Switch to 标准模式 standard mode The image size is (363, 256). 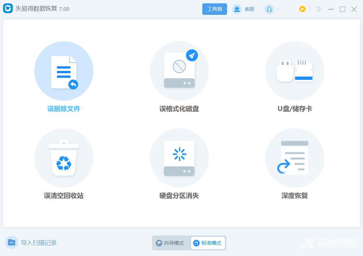tap(208, 243)
